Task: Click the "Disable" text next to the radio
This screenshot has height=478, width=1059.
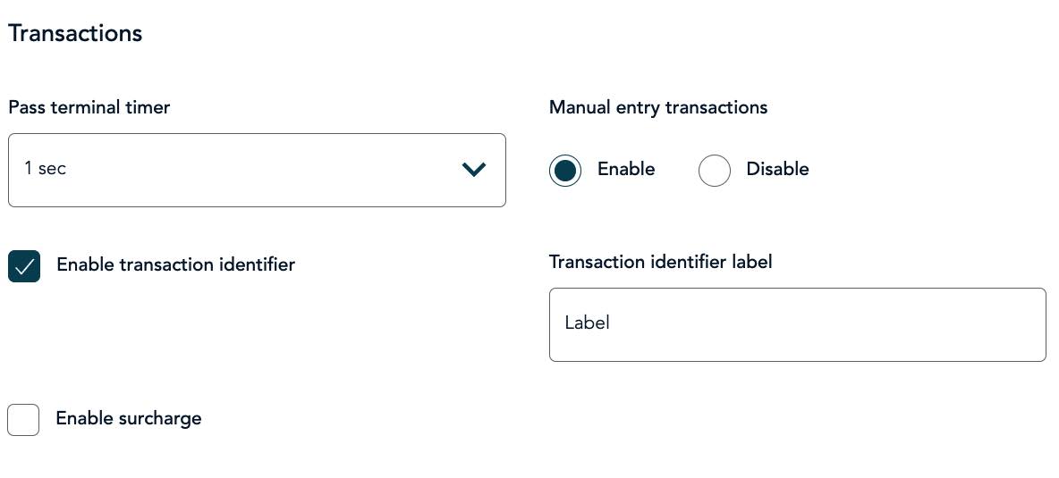Action: (777, 169)
